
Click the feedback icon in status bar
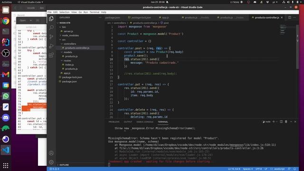pos(289,169)
